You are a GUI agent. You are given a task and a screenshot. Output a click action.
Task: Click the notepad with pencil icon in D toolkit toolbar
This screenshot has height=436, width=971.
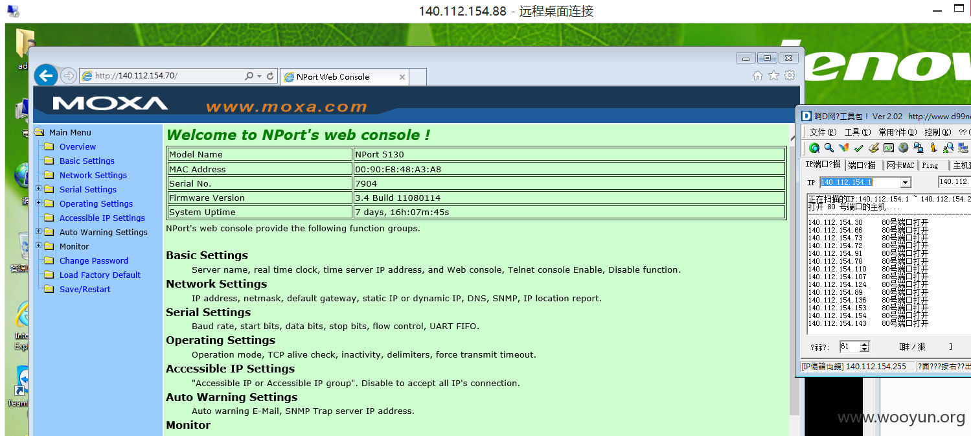[x=874, y=148]
